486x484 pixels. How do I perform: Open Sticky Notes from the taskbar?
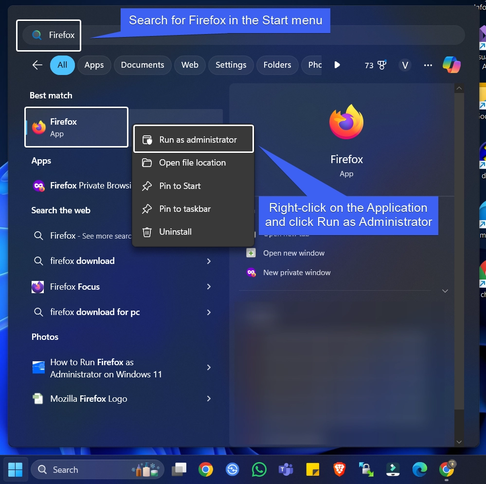click(x=313, y=469)
